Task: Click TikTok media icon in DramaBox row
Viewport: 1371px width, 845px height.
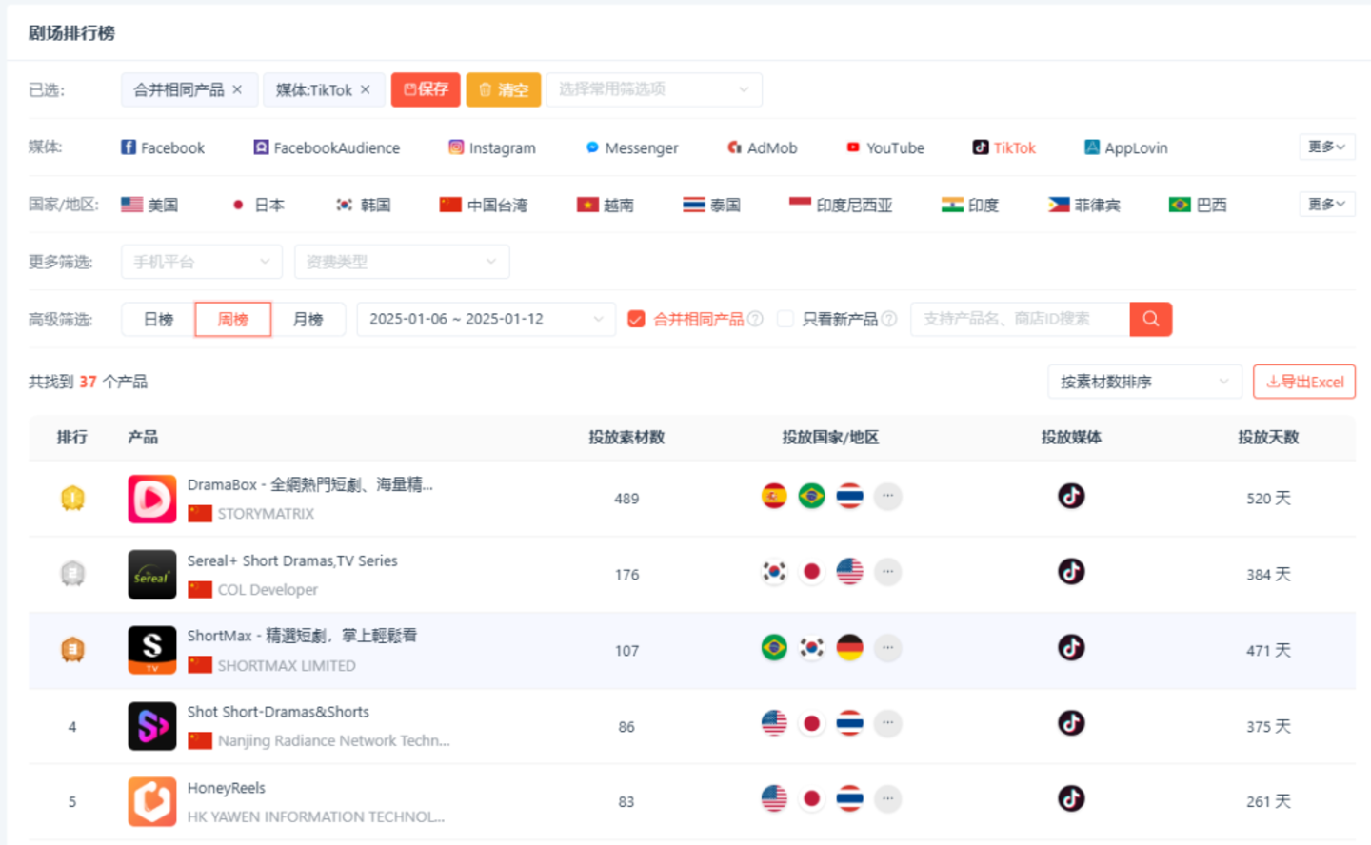Action: (x=1071, y=496)
